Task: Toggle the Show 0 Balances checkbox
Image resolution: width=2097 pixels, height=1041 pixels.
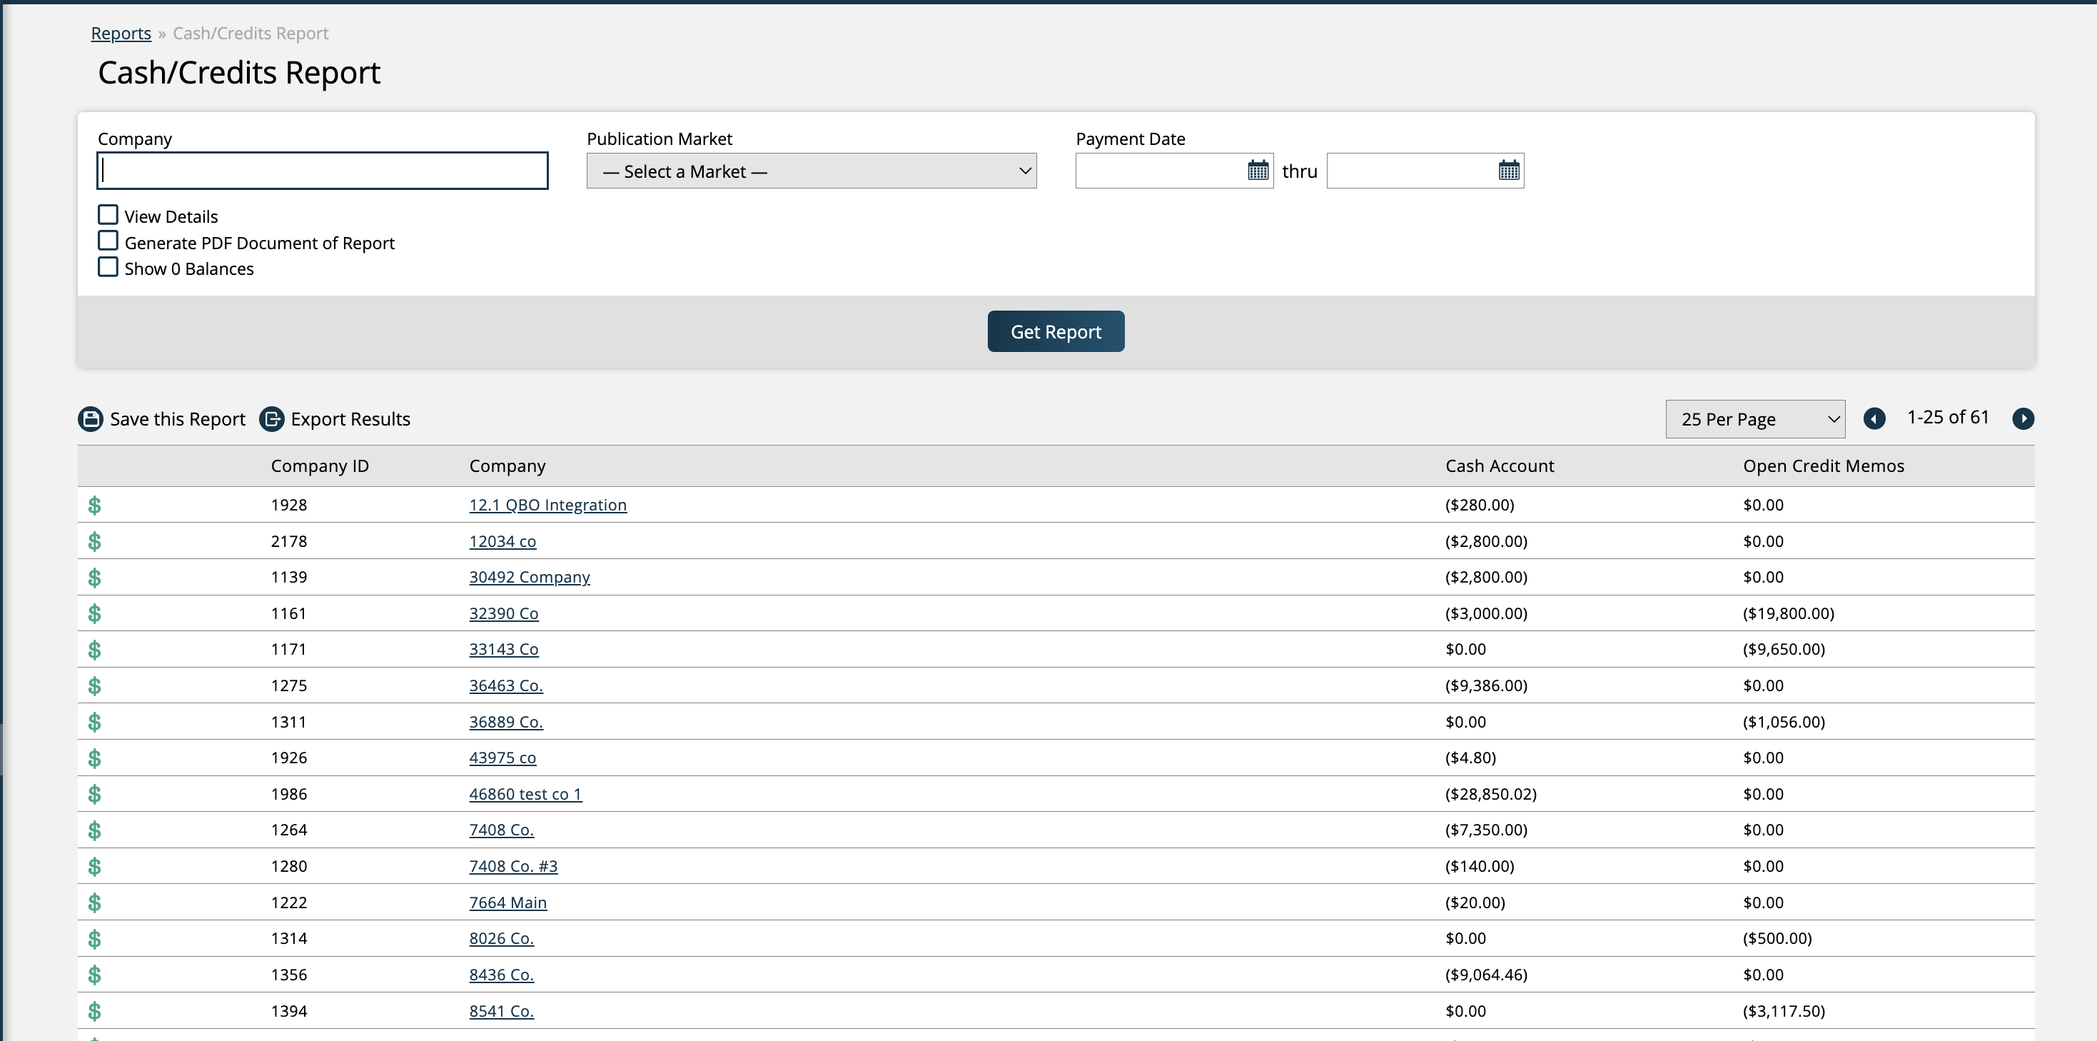Action: point(108,267)
